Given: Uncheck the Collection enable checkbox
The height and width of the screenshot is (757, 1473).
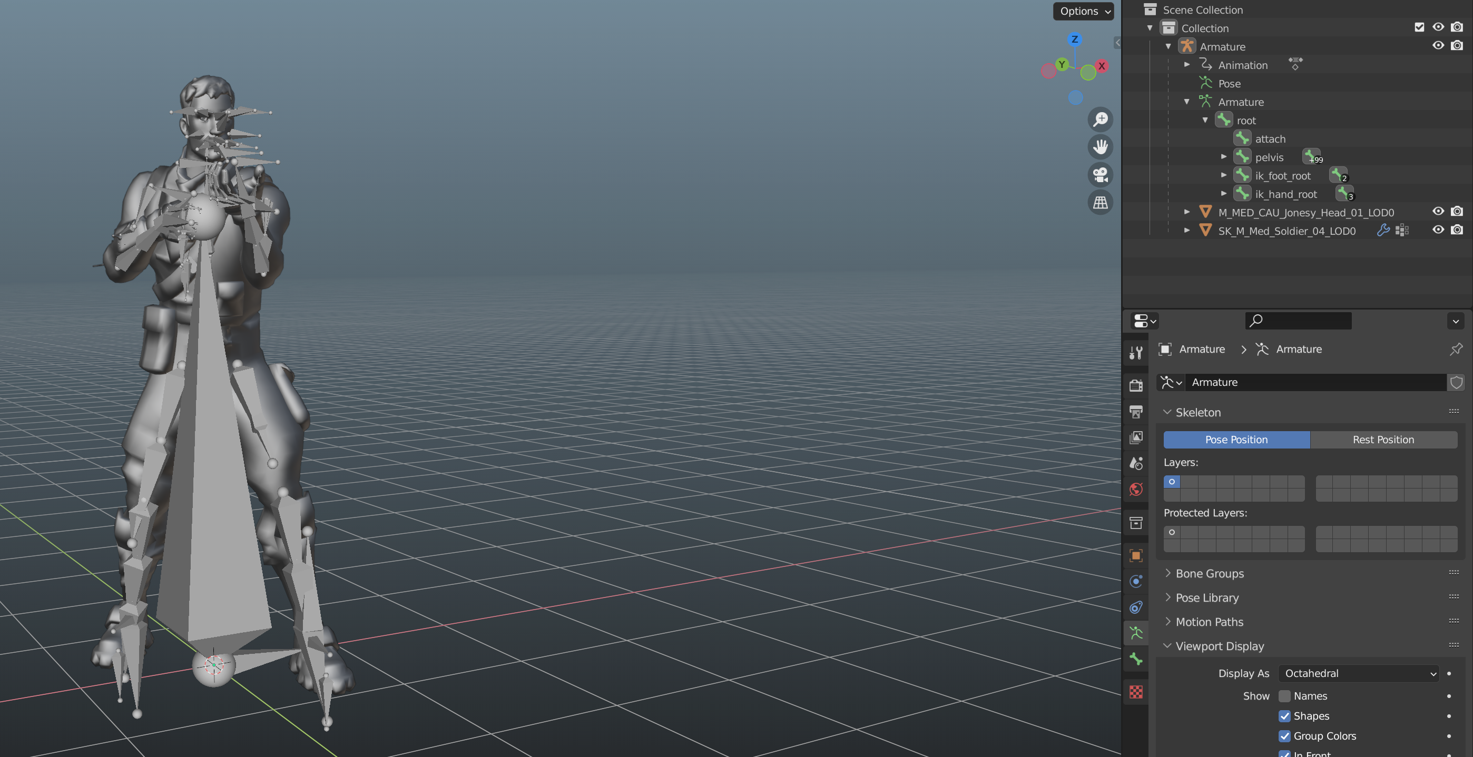Looking at the screenshot, I should 1419,27.
